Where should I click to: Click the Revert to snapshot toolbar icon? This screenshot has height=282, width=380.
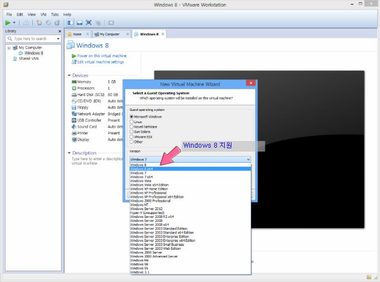point(48,23)
